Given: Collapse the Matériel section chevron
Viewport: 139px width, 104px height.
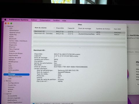Looking at the screenshot, I should pyautogui.click(x=6, y=26).
